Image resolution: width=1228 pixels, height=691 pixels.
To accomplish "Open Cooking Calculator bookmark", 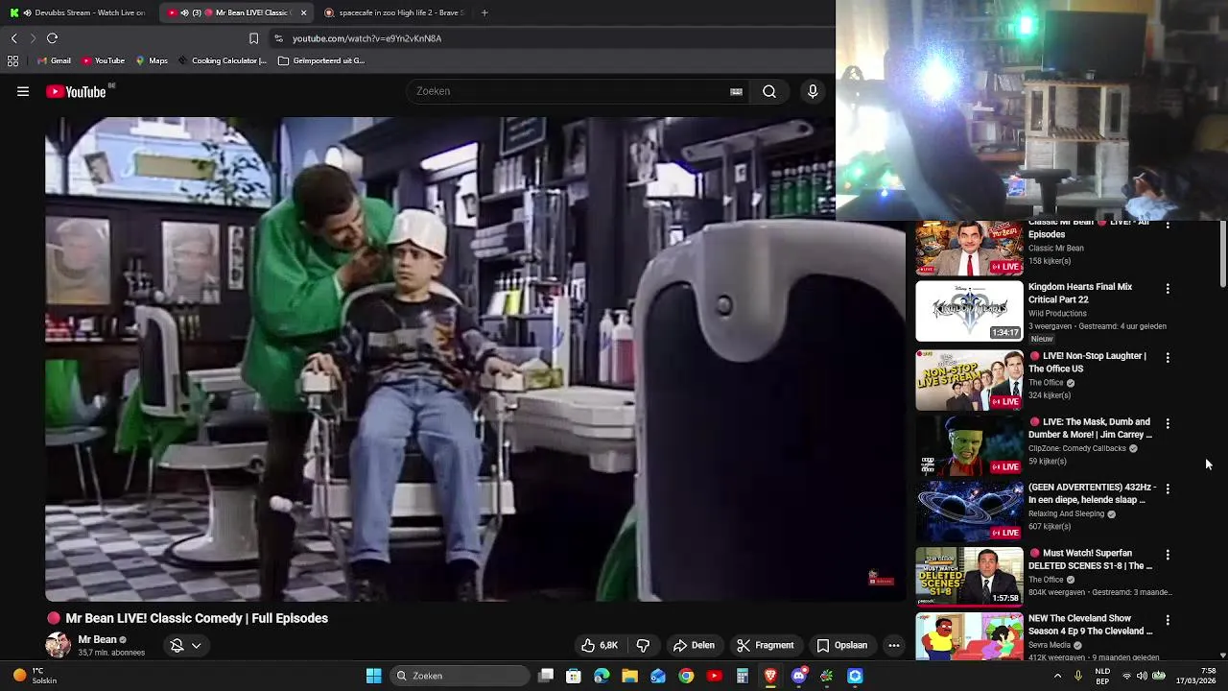I will tap(222, 60).
